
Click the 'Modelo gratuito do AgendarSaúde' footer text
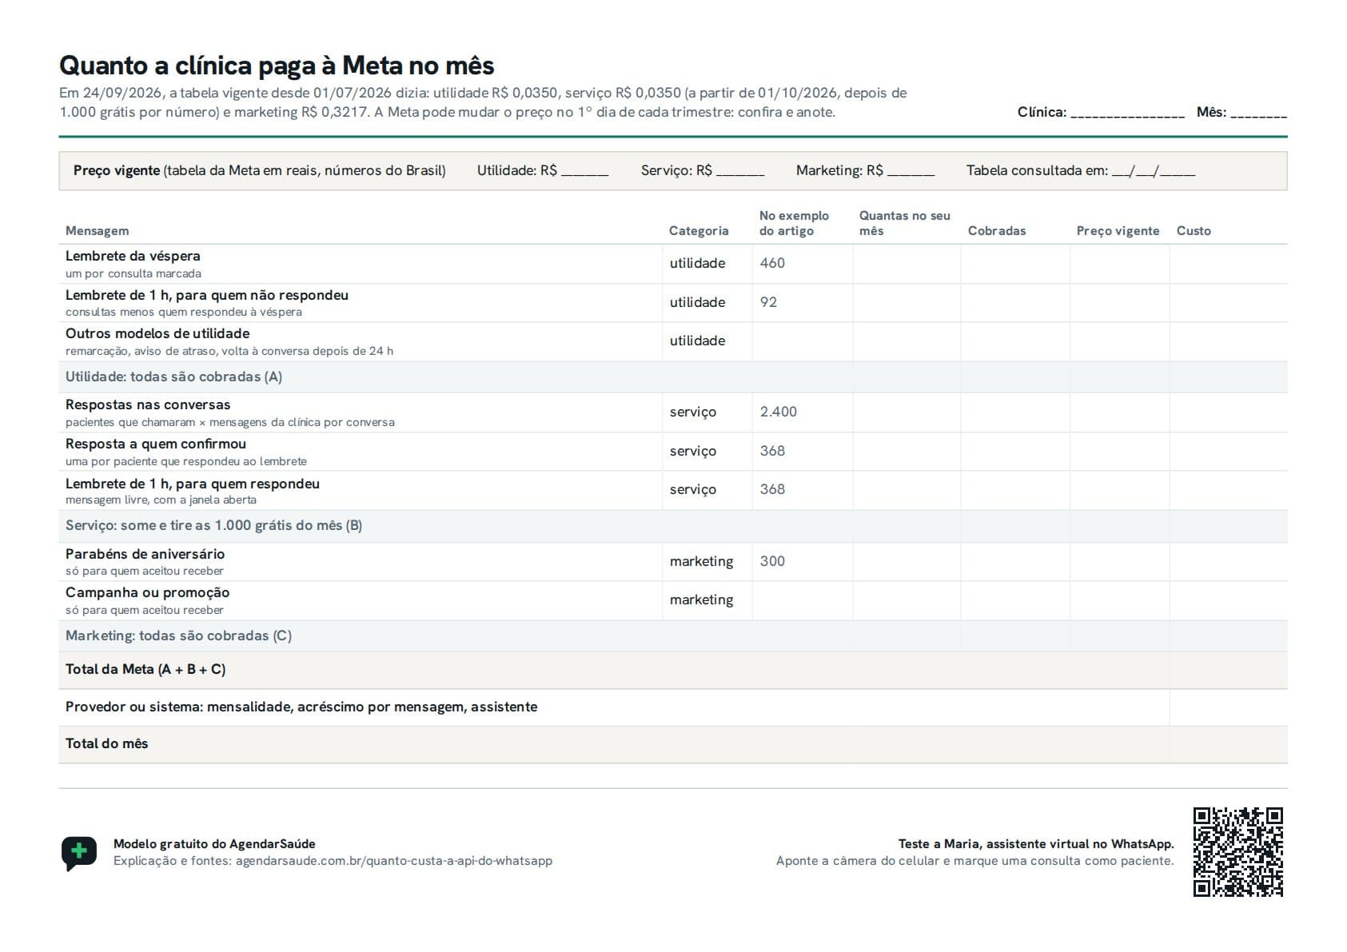tap(214, 844)
